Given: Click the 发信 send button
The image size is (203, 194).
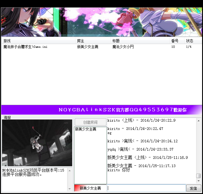Looking at the screenshot, I should (194, 188).
